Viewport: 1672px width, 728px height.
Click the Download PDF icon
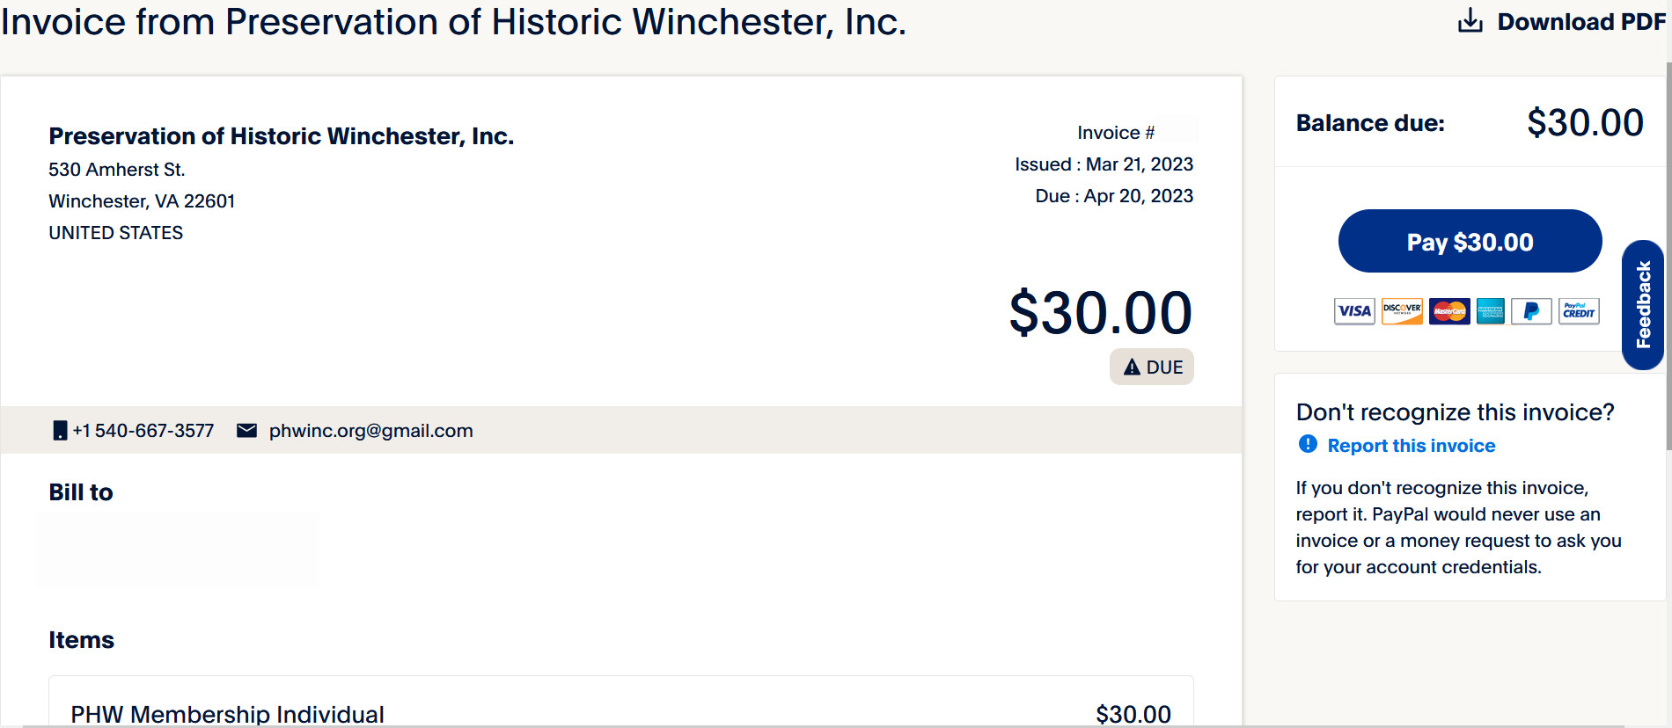pos(1470,20)
